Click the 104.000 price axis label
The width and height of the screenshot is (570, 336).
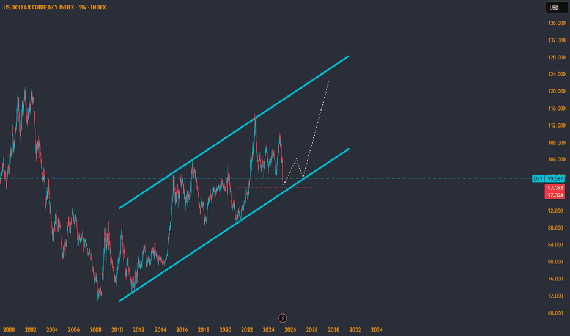click(x=557, y=159)
